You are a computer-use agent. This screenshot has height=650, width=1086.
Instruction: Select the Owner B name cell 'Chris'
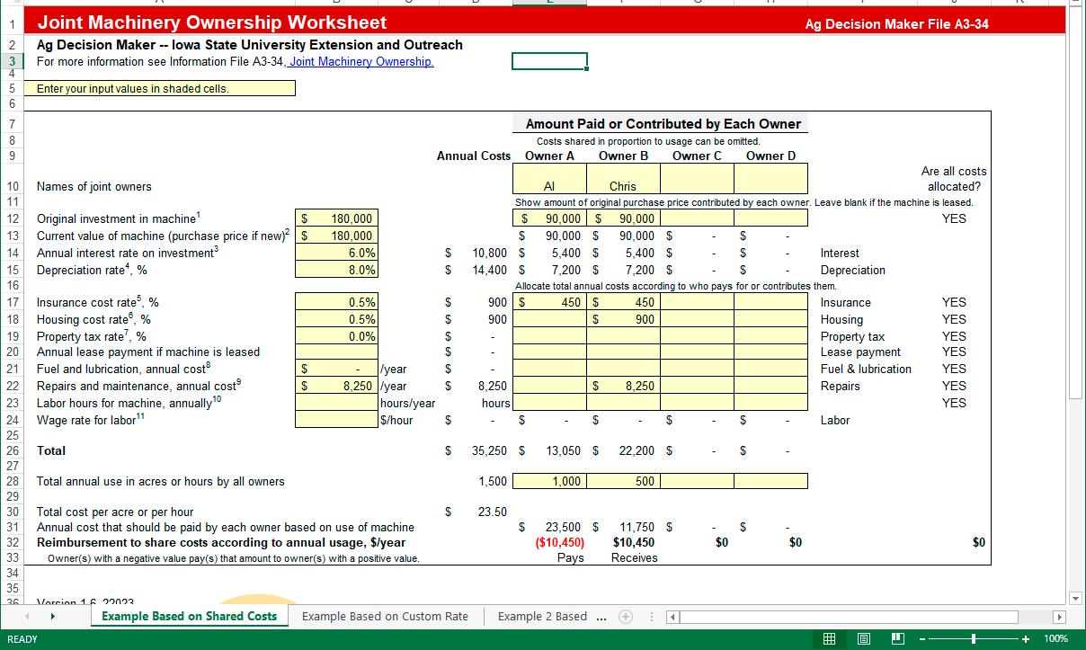point(623,179)
